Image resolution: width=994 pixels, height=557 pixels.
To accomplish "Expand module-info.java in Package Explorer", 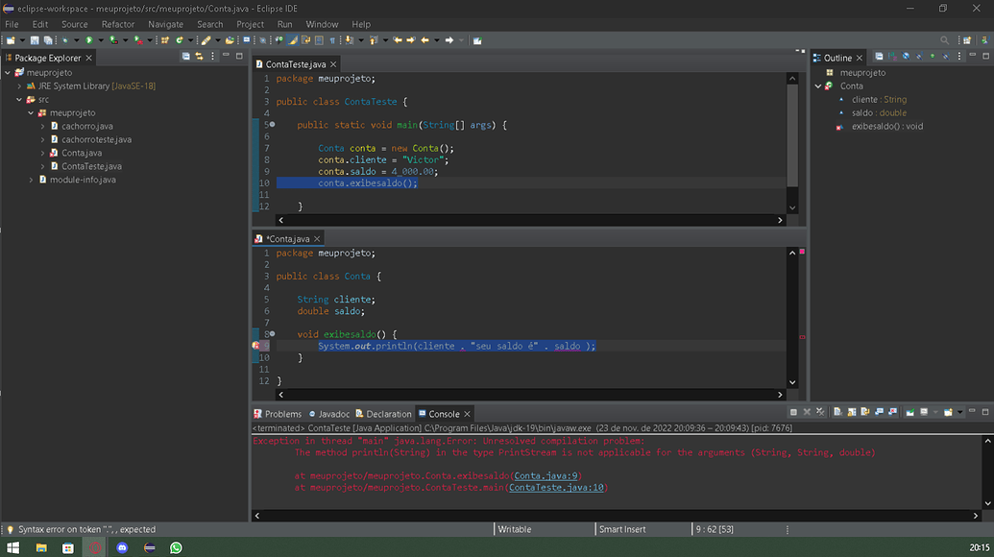I will [x=31, y=180].
